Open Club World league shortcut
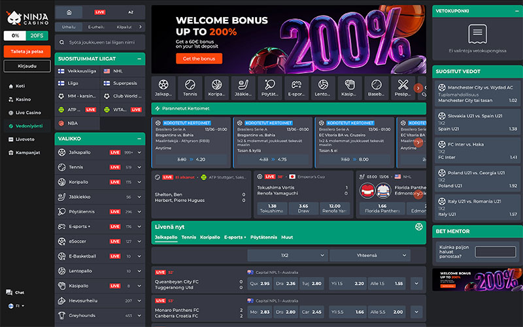523x327 pixels. pos(122,95)
